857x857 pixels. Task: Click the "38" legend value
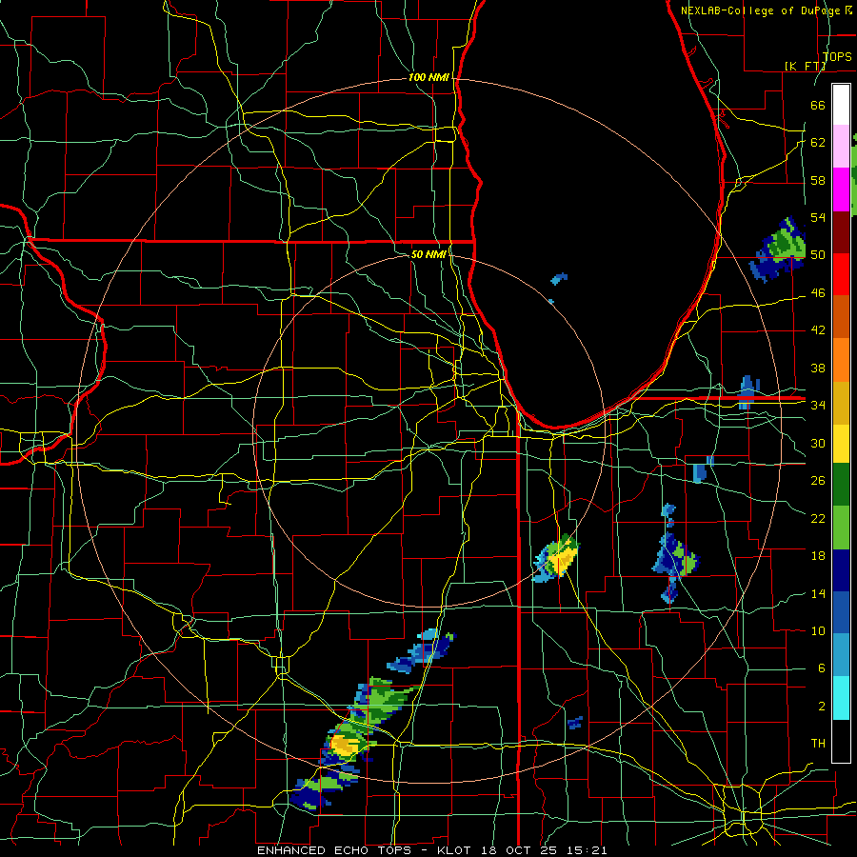tap(818, 368)
